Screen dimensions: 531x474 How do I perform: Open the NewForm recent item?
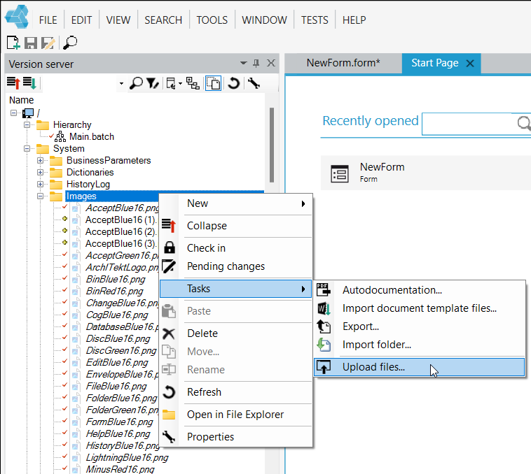426,173
